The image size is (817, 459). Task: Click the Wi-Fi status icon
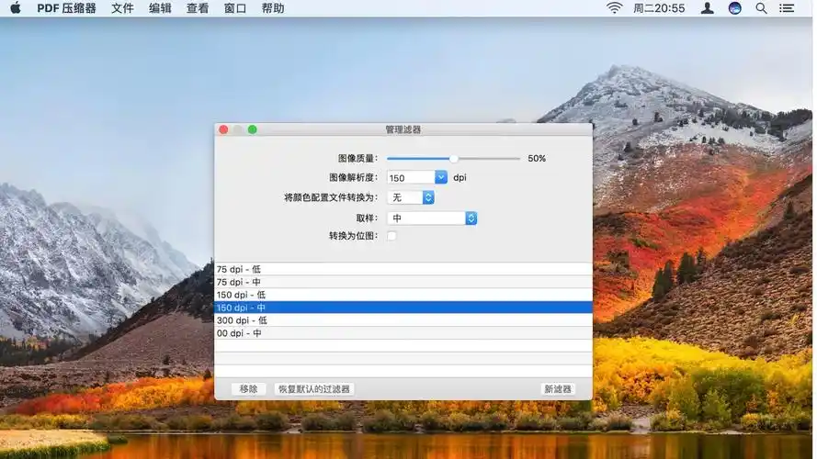point(614,8)
